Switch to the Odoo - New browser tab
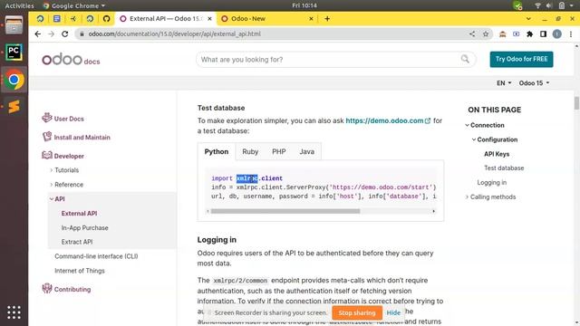 click(x=266, y=18)
